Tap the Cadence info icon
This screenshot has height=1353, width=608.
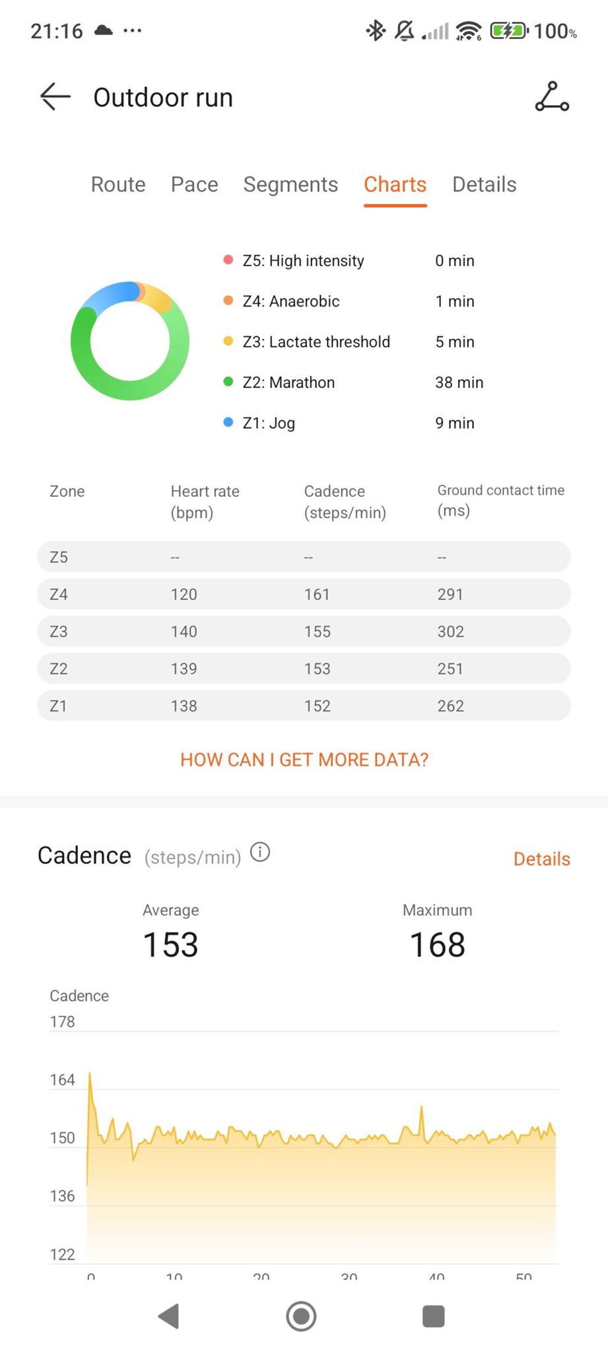click(x=261, y=852)
